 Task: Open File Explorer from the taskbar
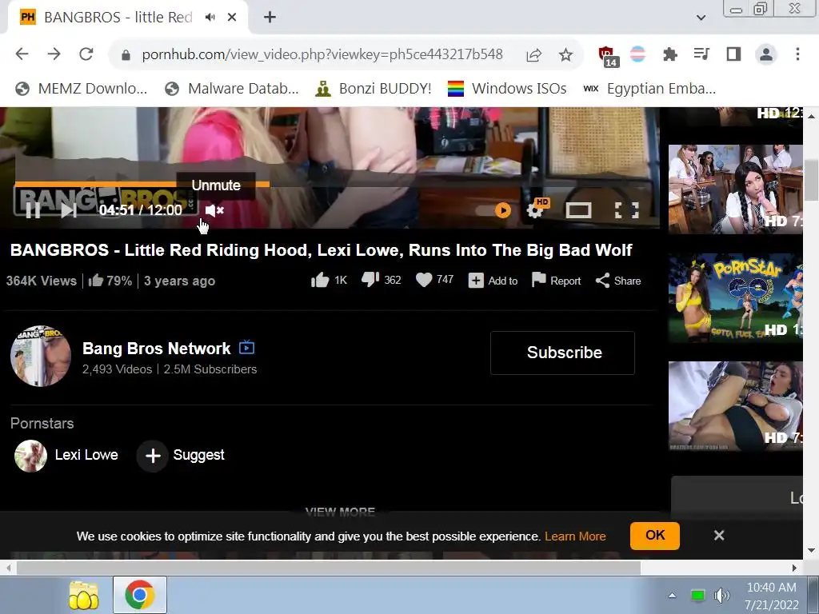pyautogui.click(x=83, y=595)
